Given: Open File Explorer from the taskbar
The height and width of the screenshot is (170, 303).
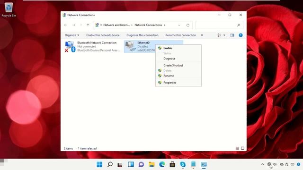Looking at the screenshot, I should pyautogui.click(x=151, y=164).
